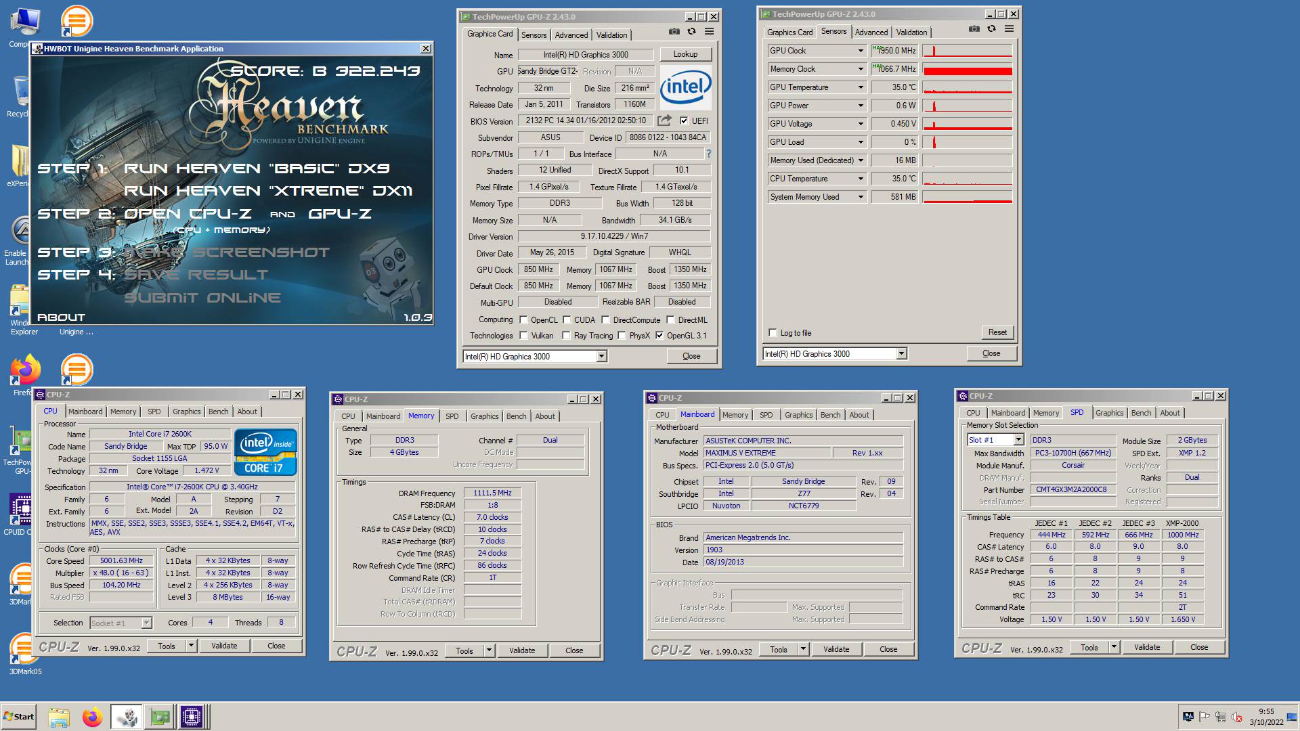Expand the GPU Power sensor dropdown

[x=861, y=106]
